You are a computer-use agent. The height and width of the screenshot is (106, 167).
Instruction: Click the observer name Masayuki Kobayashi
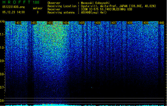[95, 3]
